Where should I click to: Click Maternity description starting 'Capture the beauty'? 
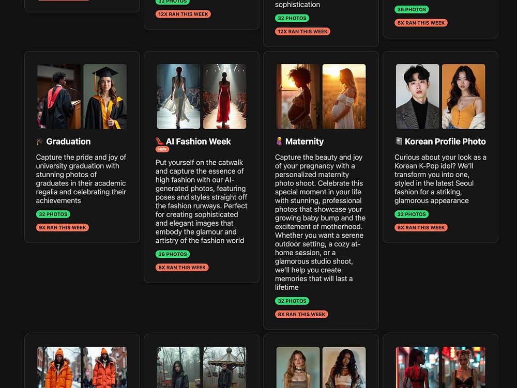point(320,222)
